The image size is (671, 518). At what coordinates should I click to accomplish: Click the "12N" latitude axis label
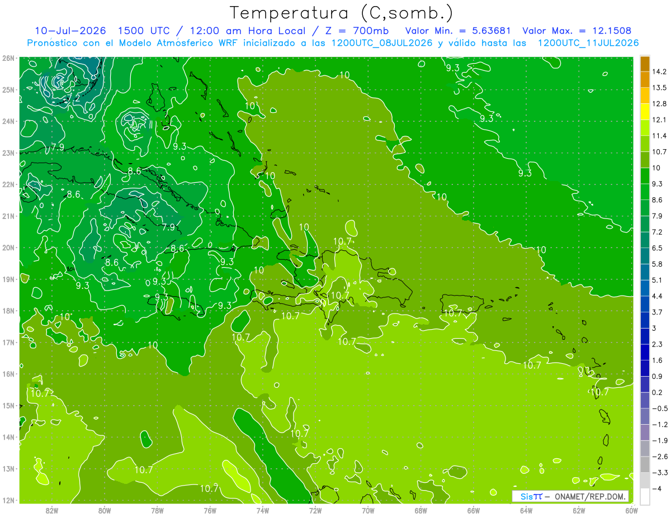click(8, 500)
